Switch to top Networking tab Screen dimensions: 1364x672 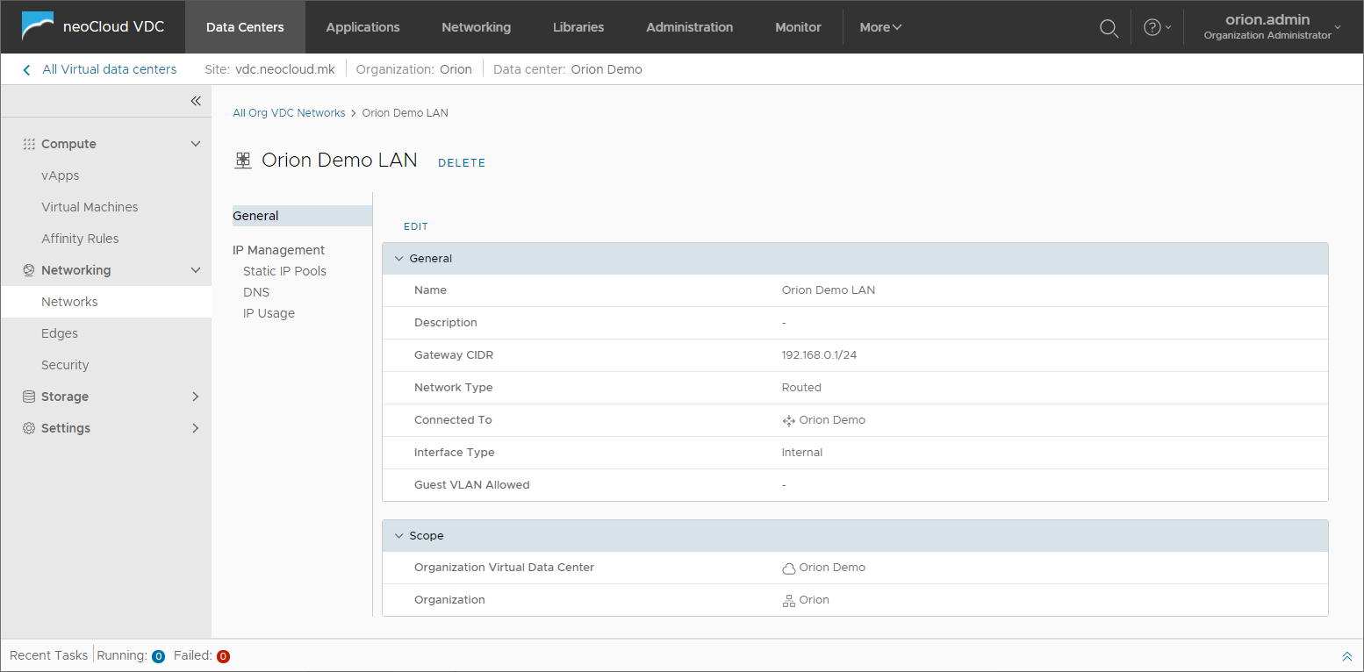[x=476, y=27]
